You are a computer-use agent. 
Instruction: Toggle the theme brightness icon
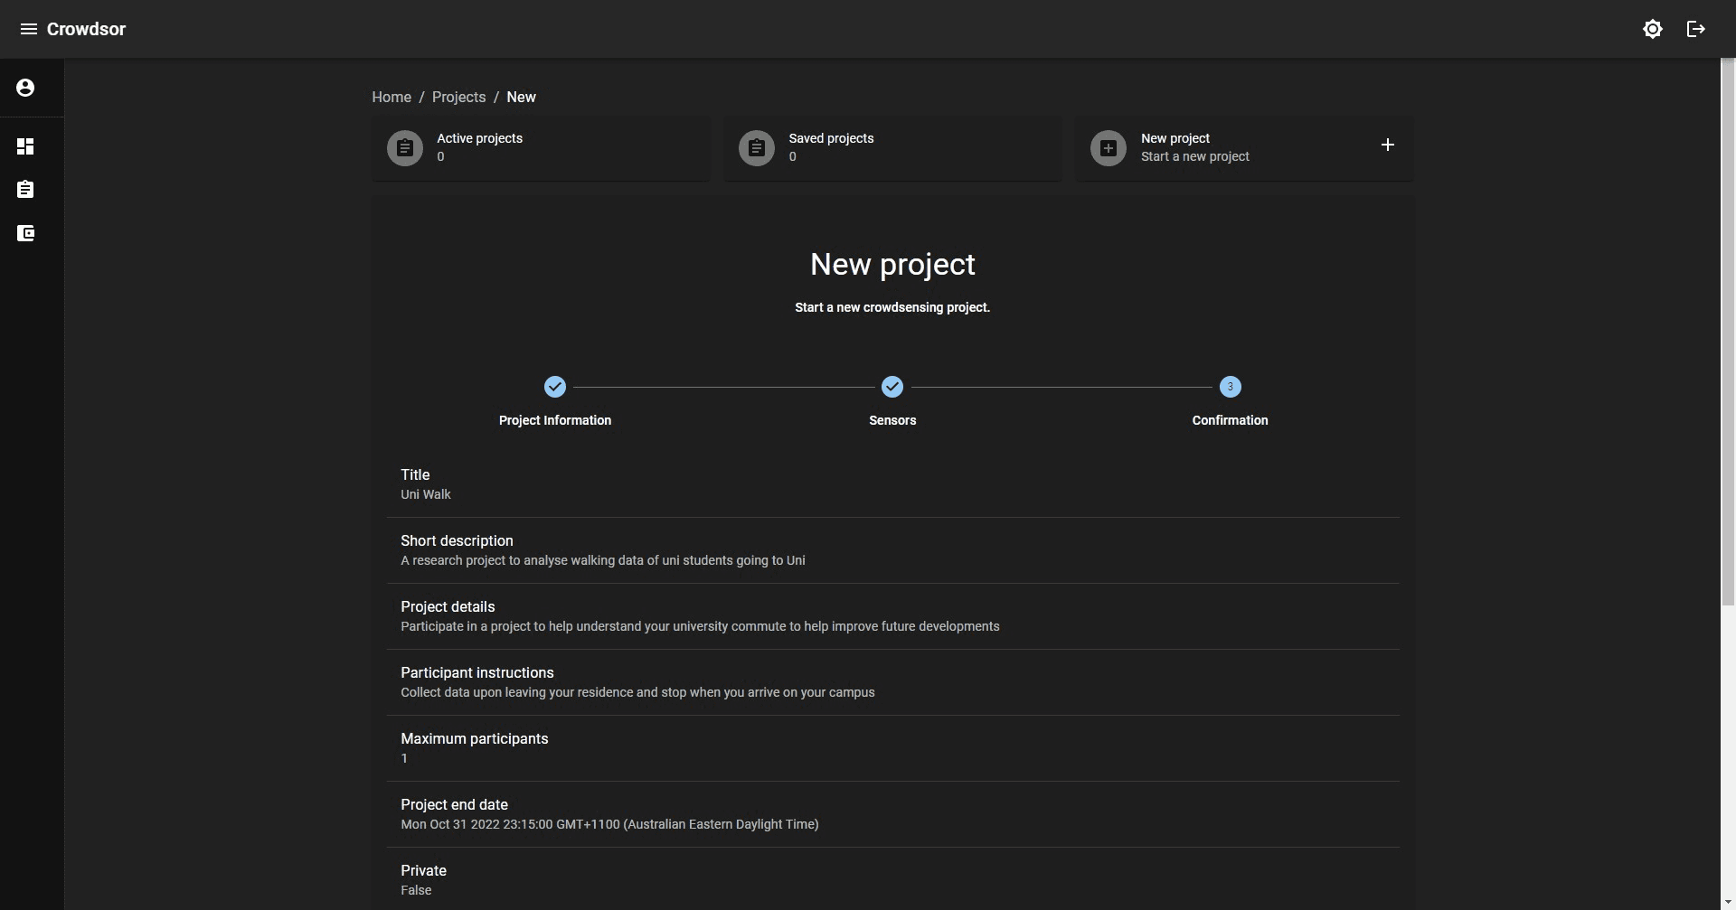[1652, 29]
